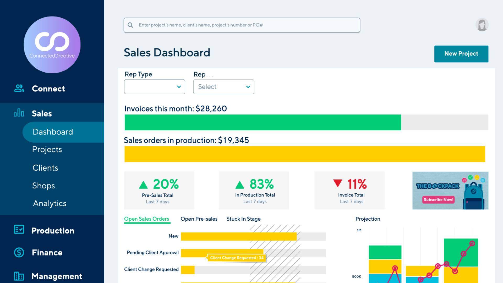Open the Rep Type dropdown
Screen dimensions: 503x283
154,87
